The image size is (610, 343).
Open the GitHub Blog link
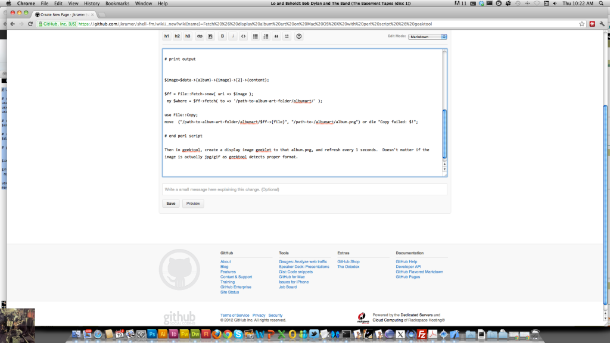coord(224,267)
